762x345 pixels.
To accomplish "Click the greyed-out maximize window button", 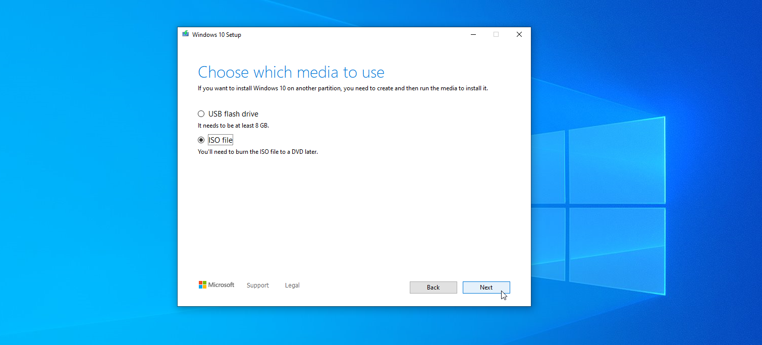I will tap(496, 34).
